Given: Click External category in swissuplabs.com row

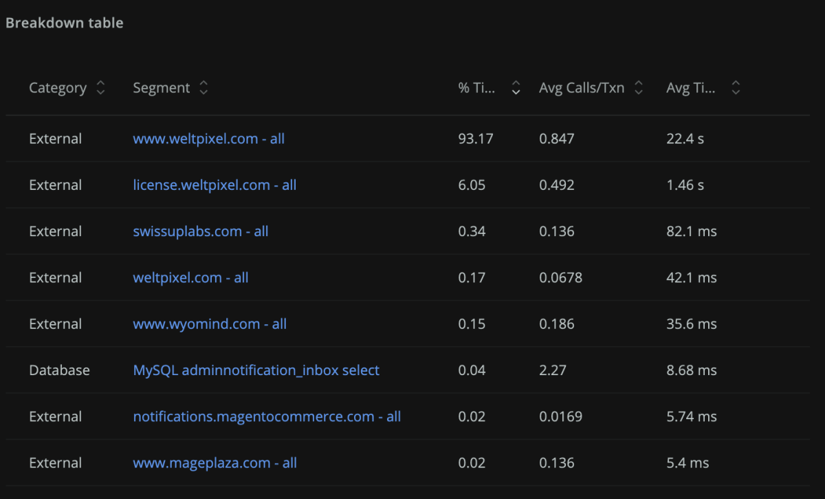Looking at the screenshot, I should click(x=56, y=231).
